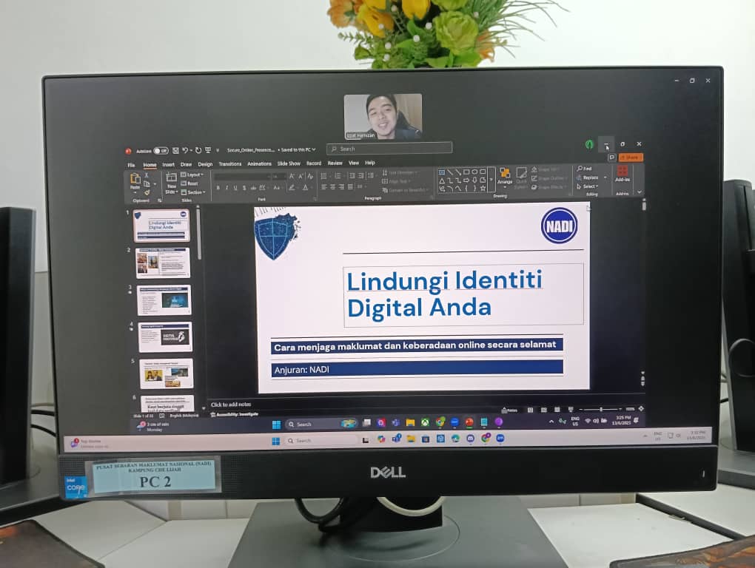The width and height of the screenshot is (755, 568).
Task: Open the Section dropdown
Action: pos(194,192)
